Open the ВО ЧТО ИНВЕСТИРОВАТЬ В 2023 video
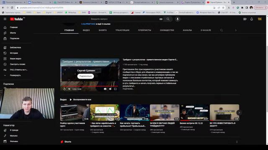The width and height of the screenshot is (268, 150). pyautogui.click(x=224, y=112)
